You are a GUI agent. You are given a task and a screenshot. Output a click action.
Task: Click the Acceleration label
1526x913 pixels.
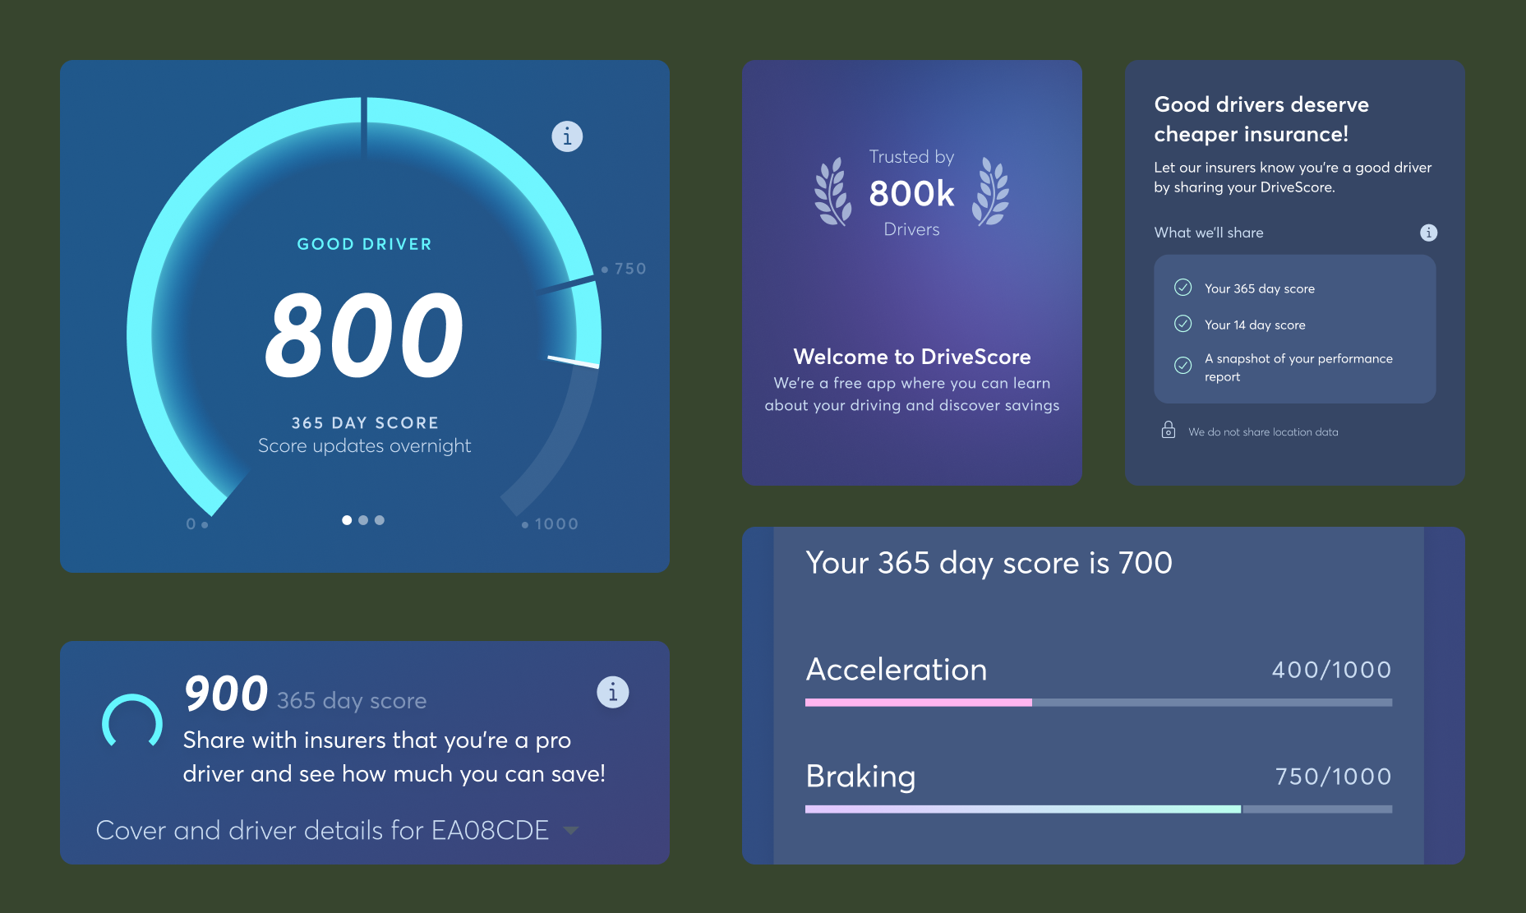[897, 670]
